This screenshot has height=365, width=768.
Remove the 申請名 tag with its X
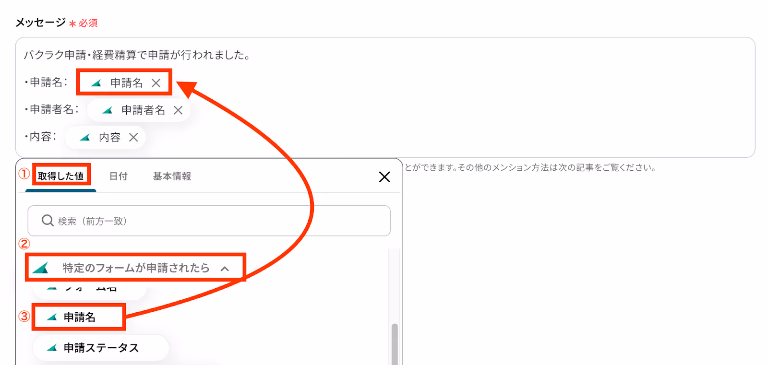tap(156, 83)
